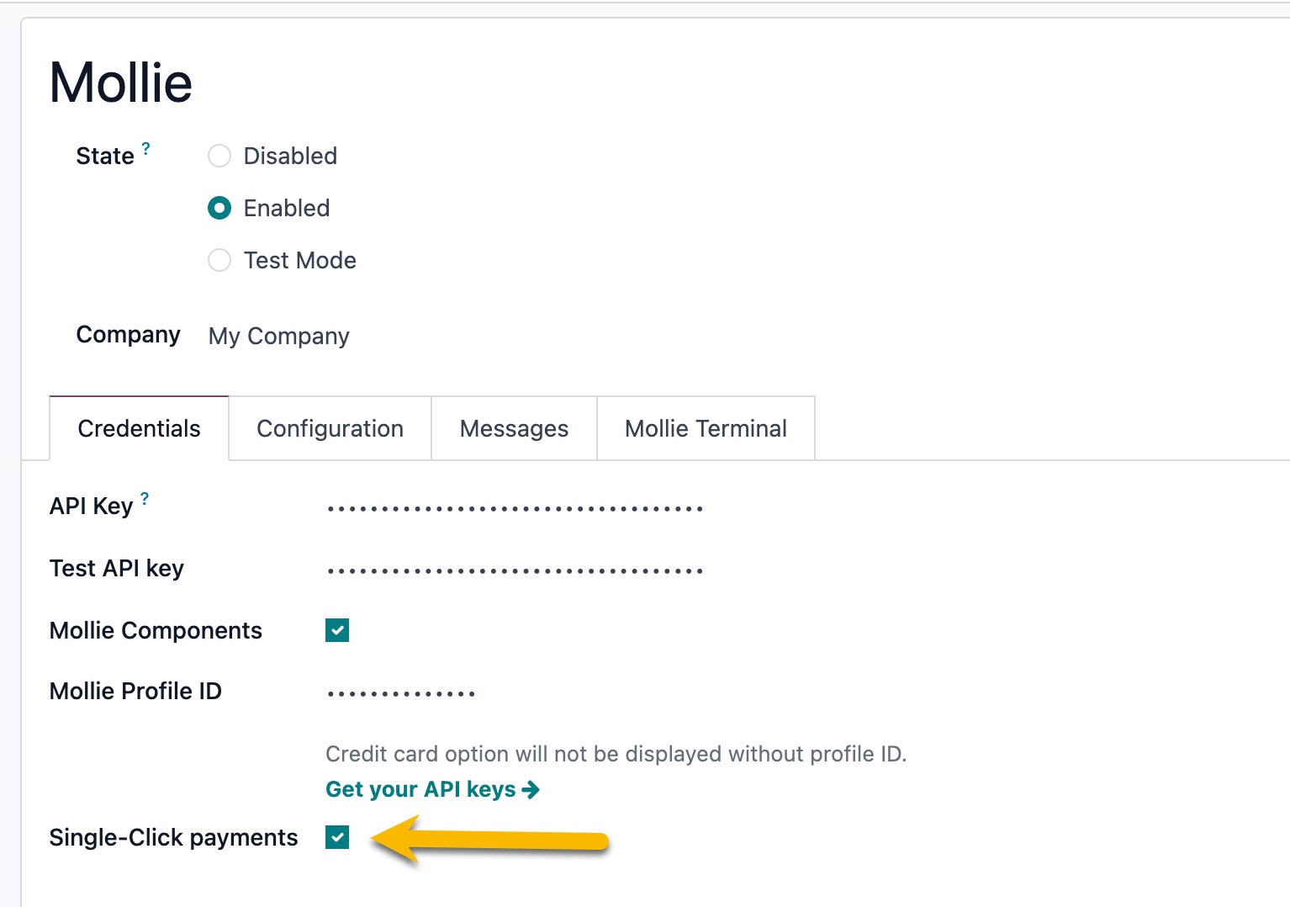This screenshot has width=1290, height=907.
Task: Click the arrow icon after Get your API keys
Action: coord(531,790)
